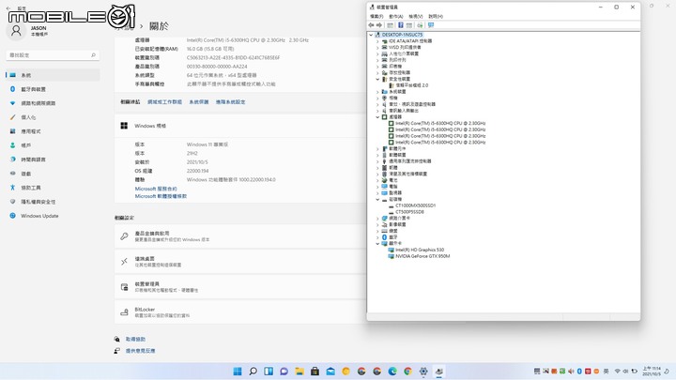Click 取得協助 (Get help) link
The image size is (676, 380).
coord(135,340)
